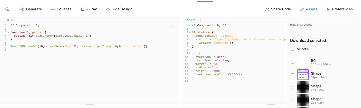Select Hide Design label
Image resolution: width=361 pixels, height=108 pixels.
tap(122, 9)
